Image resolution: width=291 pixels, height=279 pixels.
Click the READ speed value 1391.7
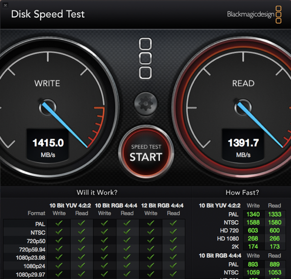pos(243,143)
